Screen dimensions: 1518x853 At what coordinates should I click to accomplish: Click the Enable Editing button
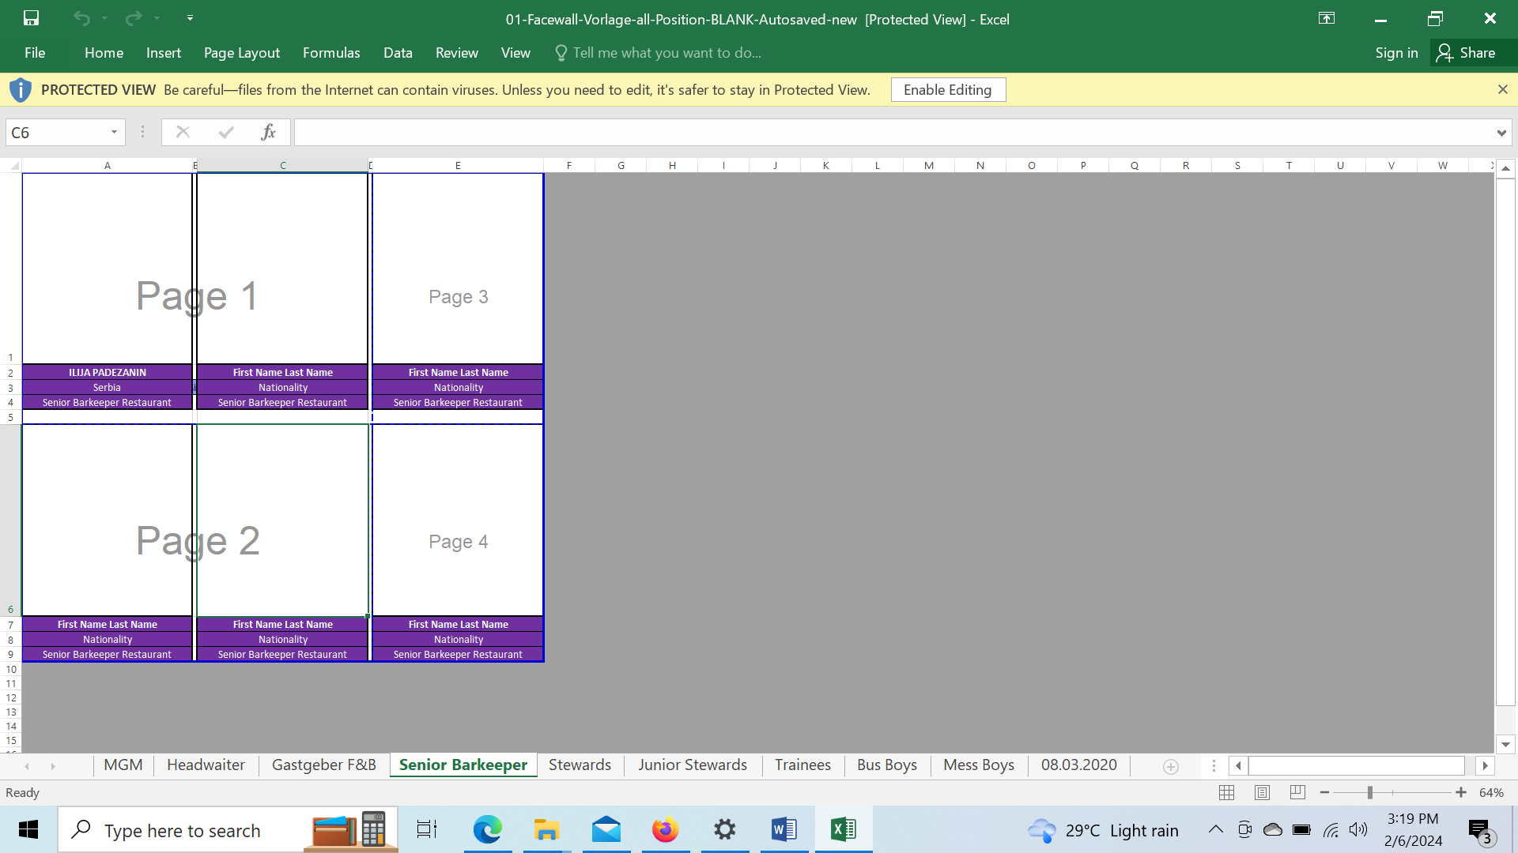(x=947, y=89)
